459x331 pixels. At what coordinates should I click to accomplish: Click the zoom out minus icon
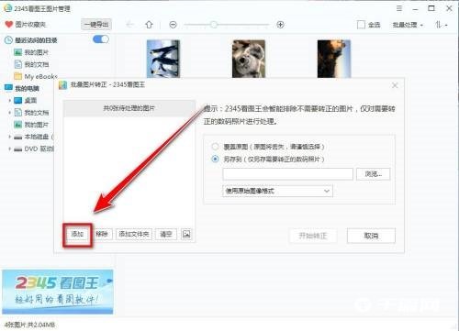click(174, 25)
